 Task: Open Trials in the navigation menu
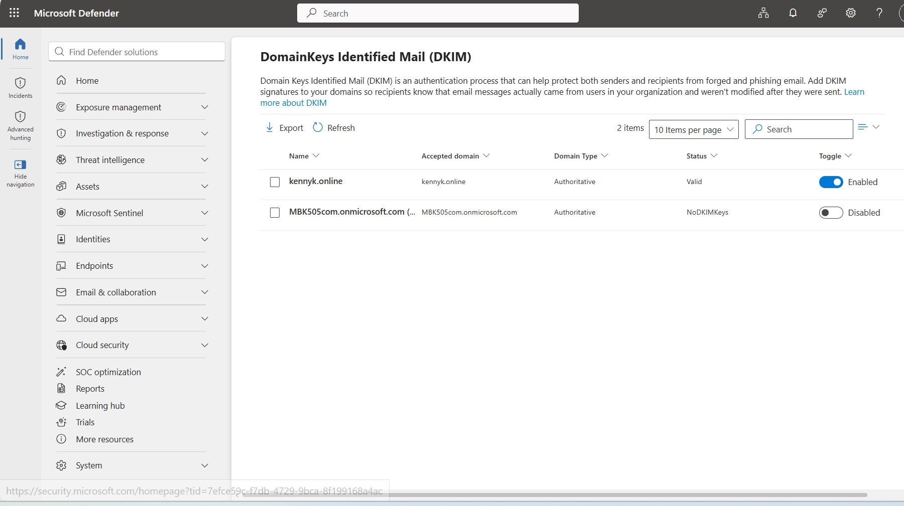pos(85,422)
